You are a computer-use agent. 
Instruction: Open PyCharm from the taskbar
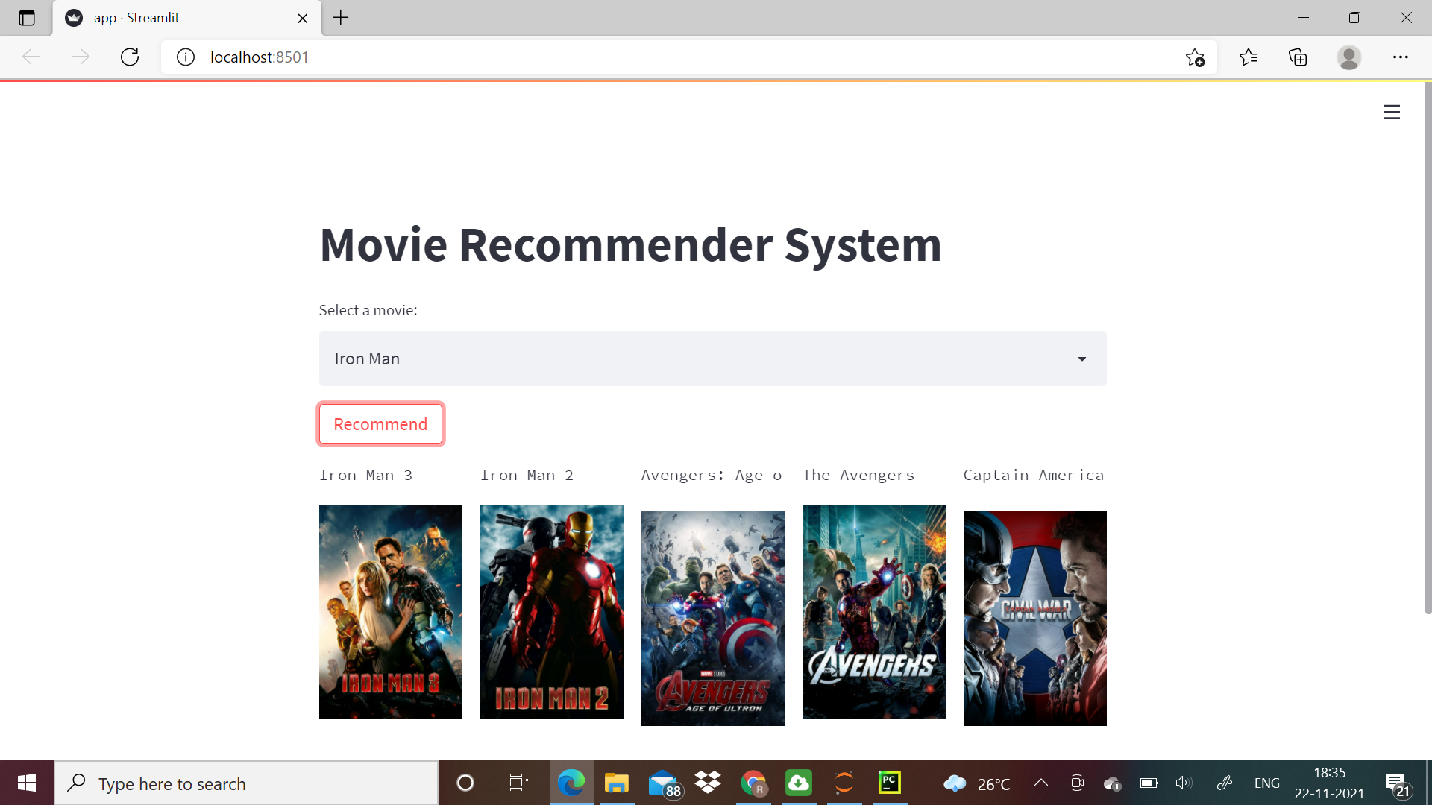[x=888, y=783]
